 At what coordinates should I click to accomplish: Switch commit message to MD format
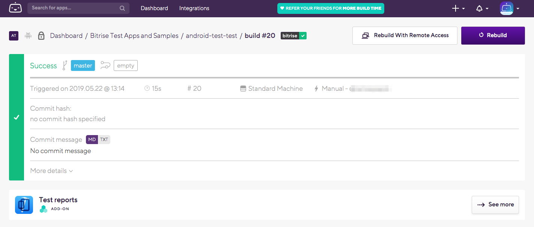(92, 140)
